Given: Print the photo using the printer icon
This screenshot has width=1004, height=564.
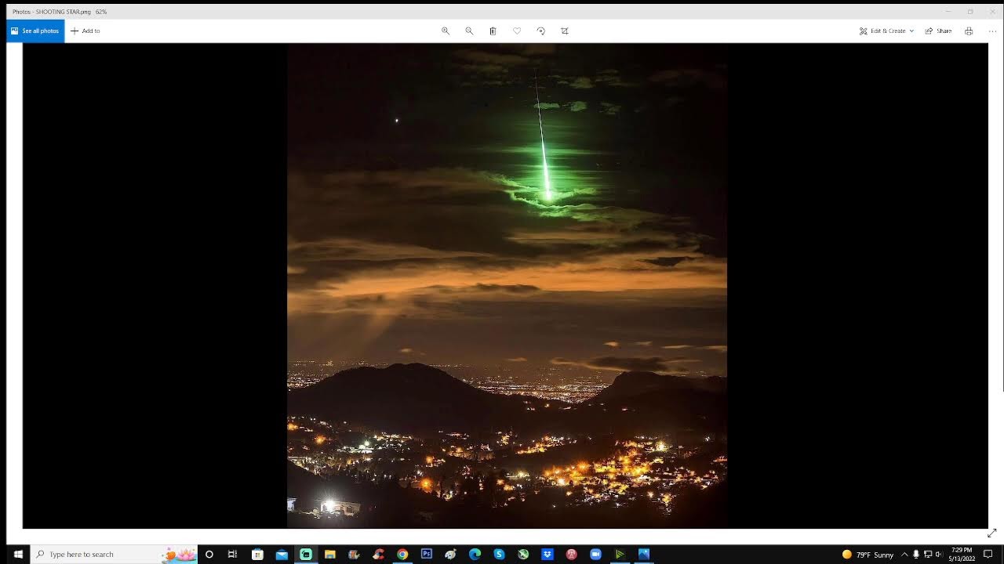Looking at the screenshot, I should pyautogui.click(x=969, y=31).
